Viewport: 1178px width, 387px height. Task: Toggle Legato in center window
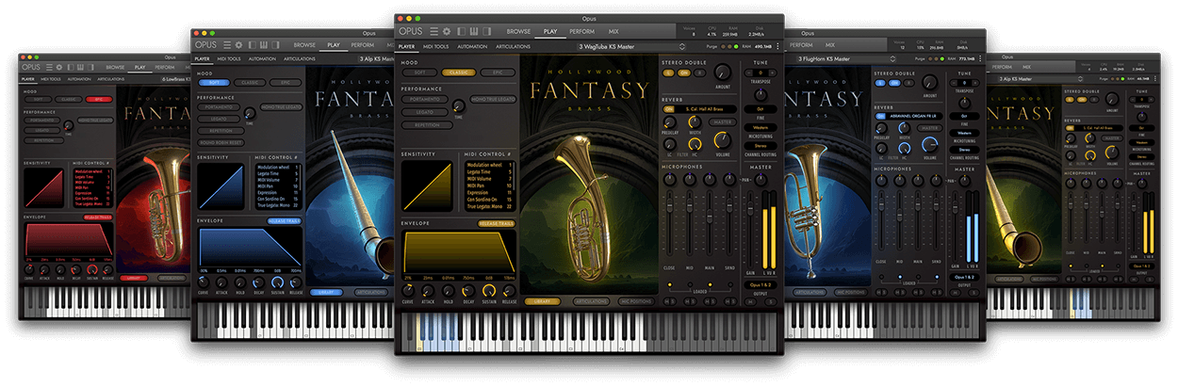(424, 112)
